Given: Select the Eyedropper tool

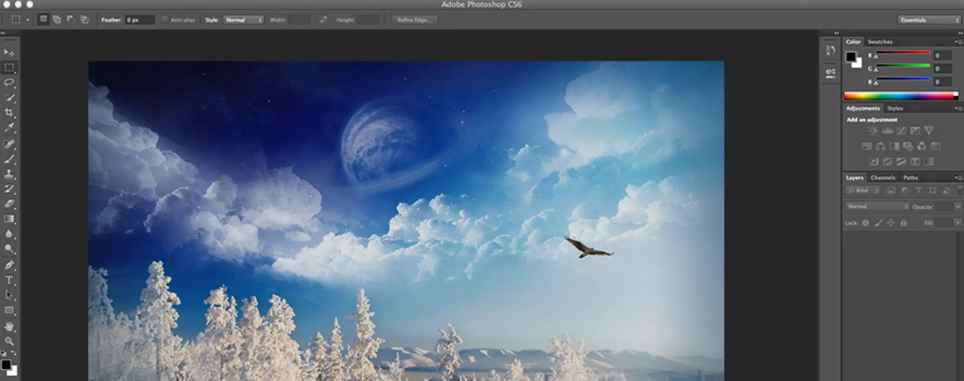Looking at the screenshot, I should pyautogui.click(x=9, y=128).
